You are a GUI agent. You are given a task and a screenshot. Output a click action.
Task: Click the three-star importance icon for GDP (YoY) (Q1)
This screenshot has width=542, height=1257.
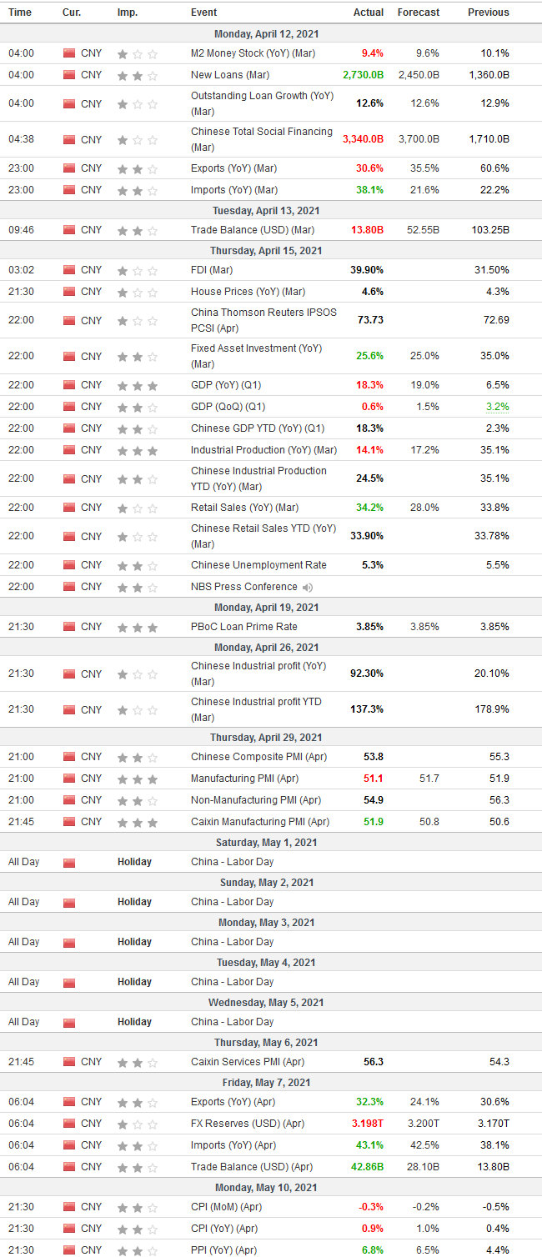point(138,385)
